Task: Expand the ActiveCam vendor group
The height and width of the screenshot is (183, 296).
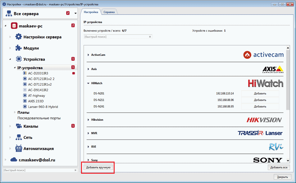Action: 89,55
